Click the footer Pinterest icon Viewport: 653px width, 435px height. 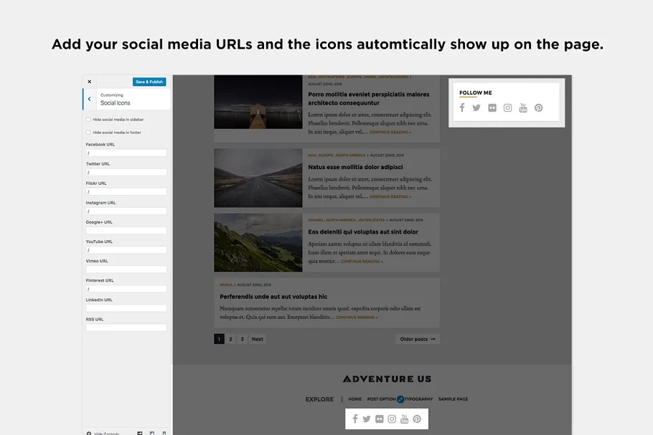pyautogui.click(x=417, y=419)
